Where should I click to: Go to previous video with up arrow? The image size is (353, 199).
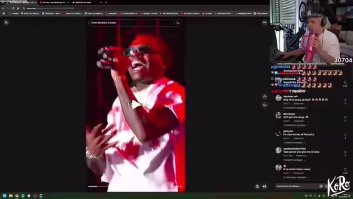265,97
